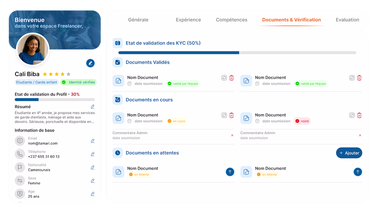Image resolution: width=377 pixels, height=216 pixels.
Task: Click the 'Camerounais' nationality value
Action: tap(39, 170)
